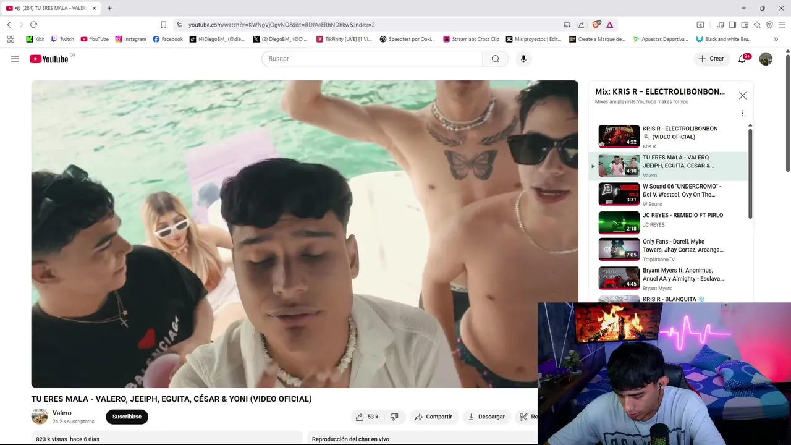Open the TikTok DiegoBM_ bookmark

coord(217,39)
